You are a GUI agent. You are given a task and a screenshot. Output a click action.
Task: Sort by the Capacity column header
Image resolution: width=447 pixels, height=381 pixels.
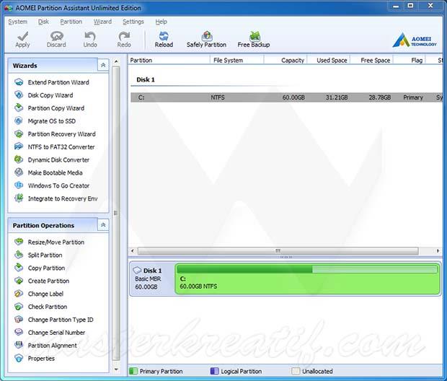(x=286, y=60)
